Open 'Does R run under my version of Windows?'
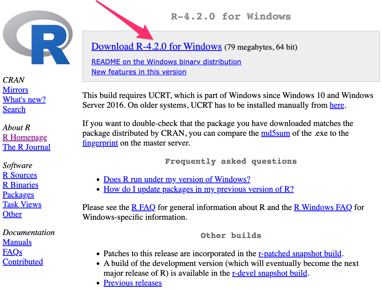 [x=177, y=179]
